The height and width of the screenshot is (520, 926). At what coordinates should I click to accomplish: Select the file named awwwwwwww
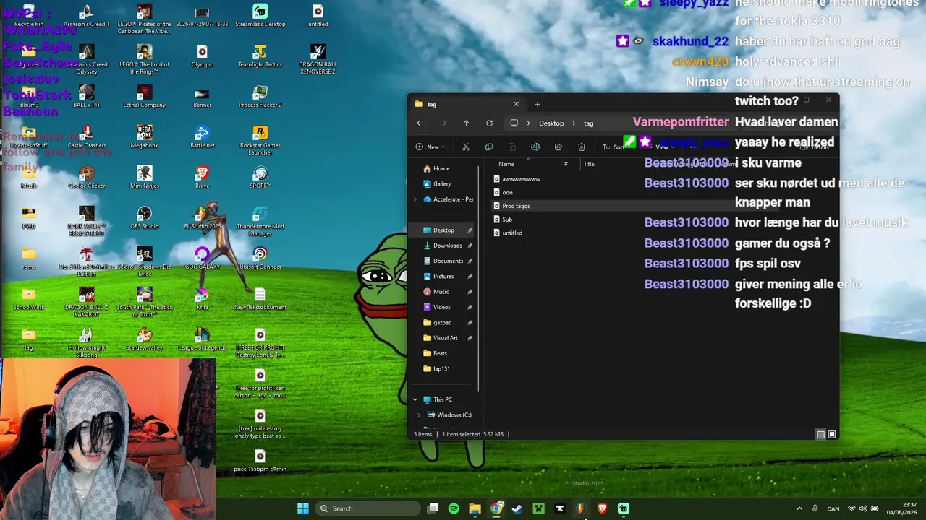pos(521,179)
